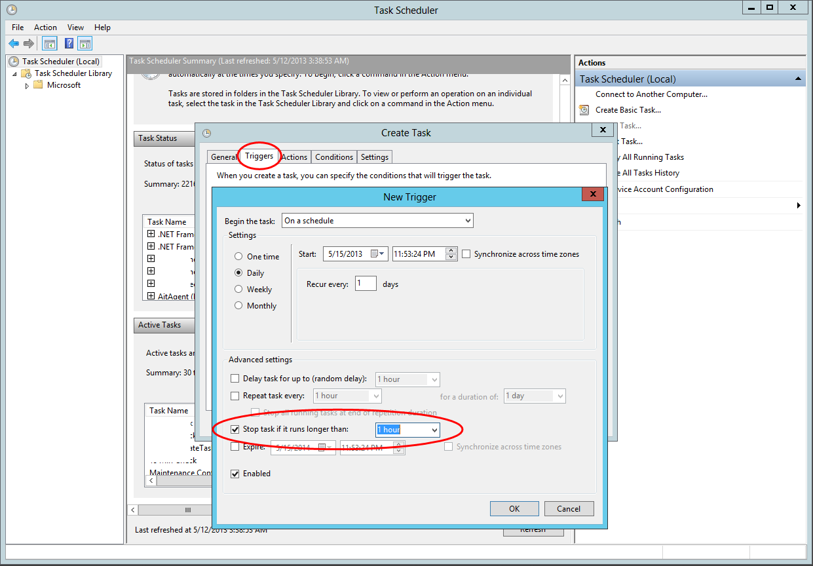The width and height of the screenshot is (813, 566).
Task: Toggle the Show/Hide Action Pane toolbar icon
Action: 86,43
